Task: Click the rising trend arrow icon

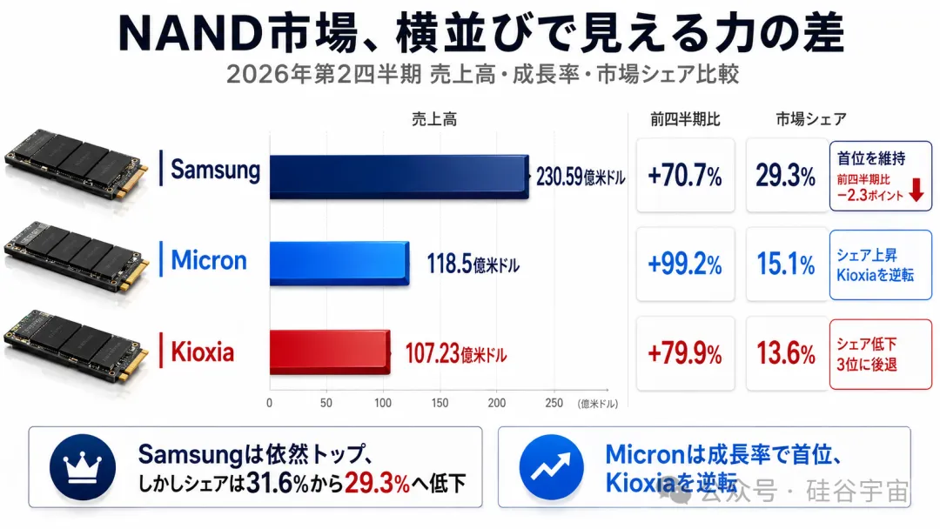Action: [x=551, y=467]
